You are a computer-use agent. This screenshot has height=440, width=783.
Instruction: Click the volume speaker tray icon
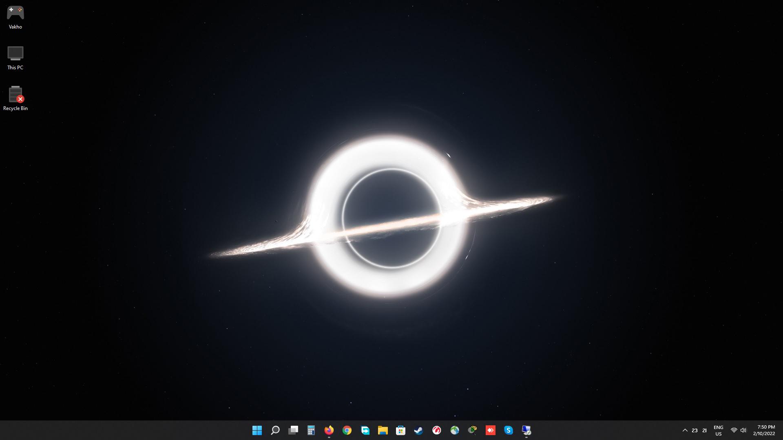[x=743, y=430]
